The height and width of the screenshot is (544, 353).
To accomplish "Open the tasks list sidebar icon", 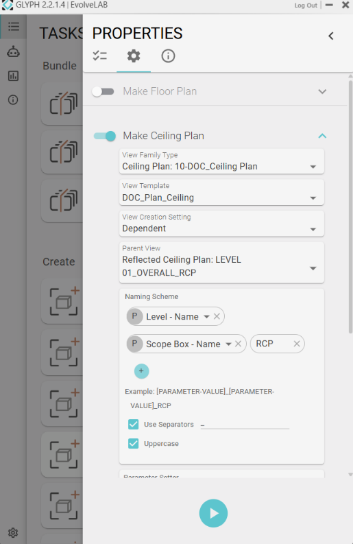I will tap(14, 26).
